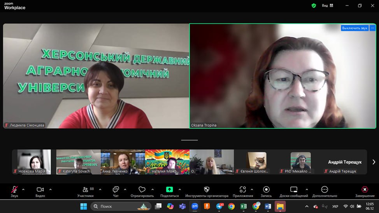Select Євгенія Шолох... cat avatar thumbnail
This screenshot has width=379, height=213.
click(256, 162)
